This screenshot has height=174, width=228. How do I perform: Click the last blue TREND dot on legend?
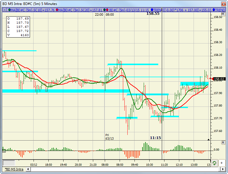[214, 10]
